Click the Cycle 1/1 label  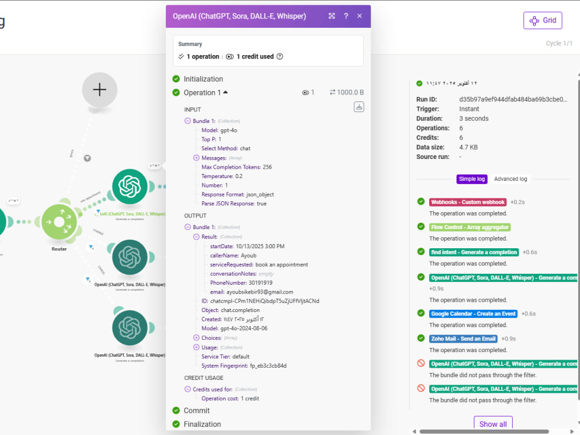coord(559,43)
